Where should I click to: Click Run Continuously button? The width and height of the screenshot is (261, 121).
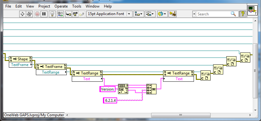(29, 14)
